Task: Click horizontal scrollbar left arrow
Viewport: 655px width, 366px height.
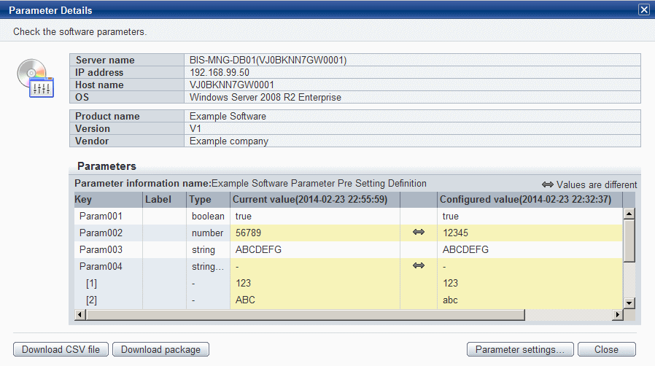Action: (x=80, y=315)
